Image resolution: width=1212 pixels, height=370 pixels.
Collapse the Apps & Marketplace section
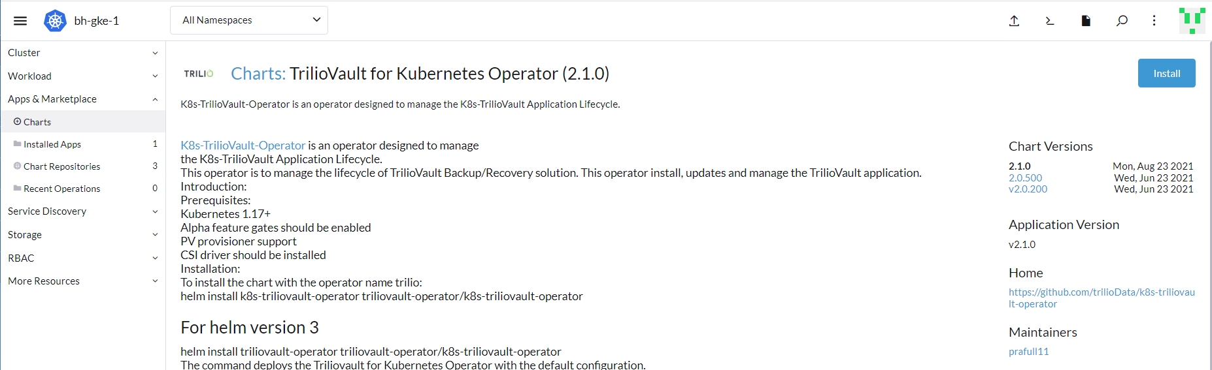pos(82,99)
